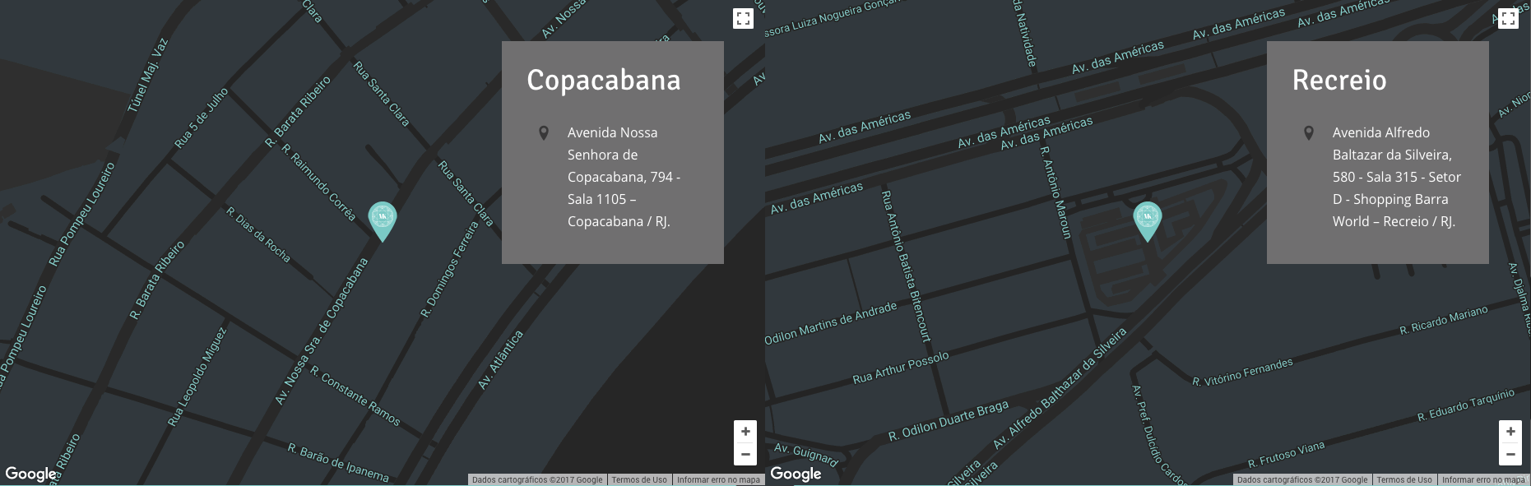1531x486 pixels.
Task: Zoom out on the Recreio map
Action: (x=1510, y=454)
